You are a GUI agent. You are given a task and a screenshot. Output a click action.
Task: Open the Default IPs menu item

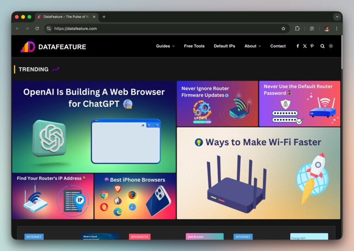(224, 46)
